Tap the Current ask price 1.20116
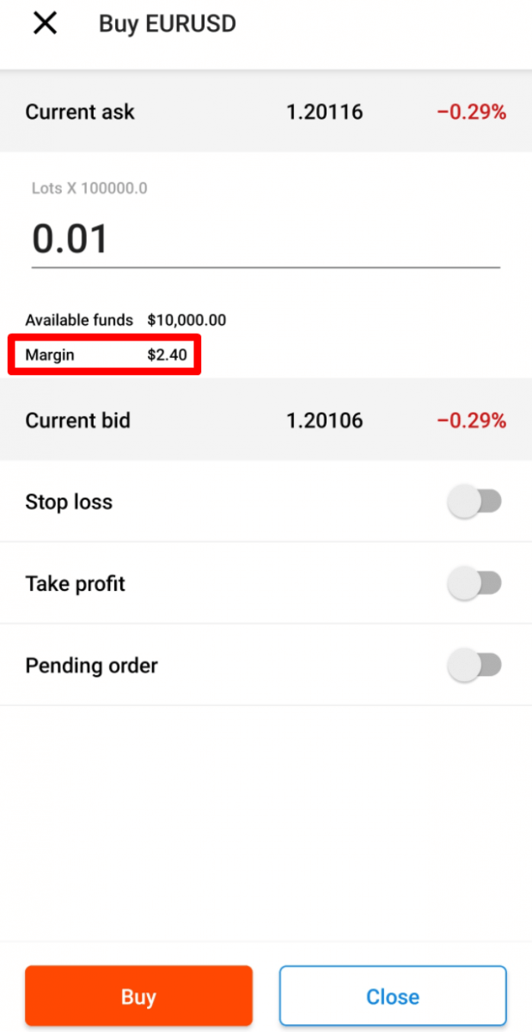This screenshot has width=532, height=1032. coord(324,112)
